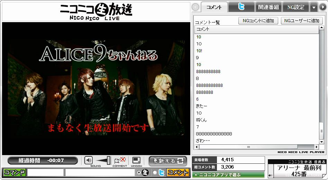Expand the ニコニコアプリで遊ぶ bar
328x180 pixels.
pyautogui.click(x=228, y=174)
